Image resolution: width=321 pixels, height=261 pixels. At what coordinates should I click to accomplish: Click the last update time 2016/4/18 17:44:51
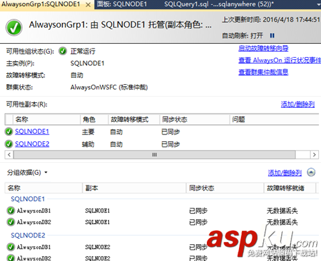(291, 20)
